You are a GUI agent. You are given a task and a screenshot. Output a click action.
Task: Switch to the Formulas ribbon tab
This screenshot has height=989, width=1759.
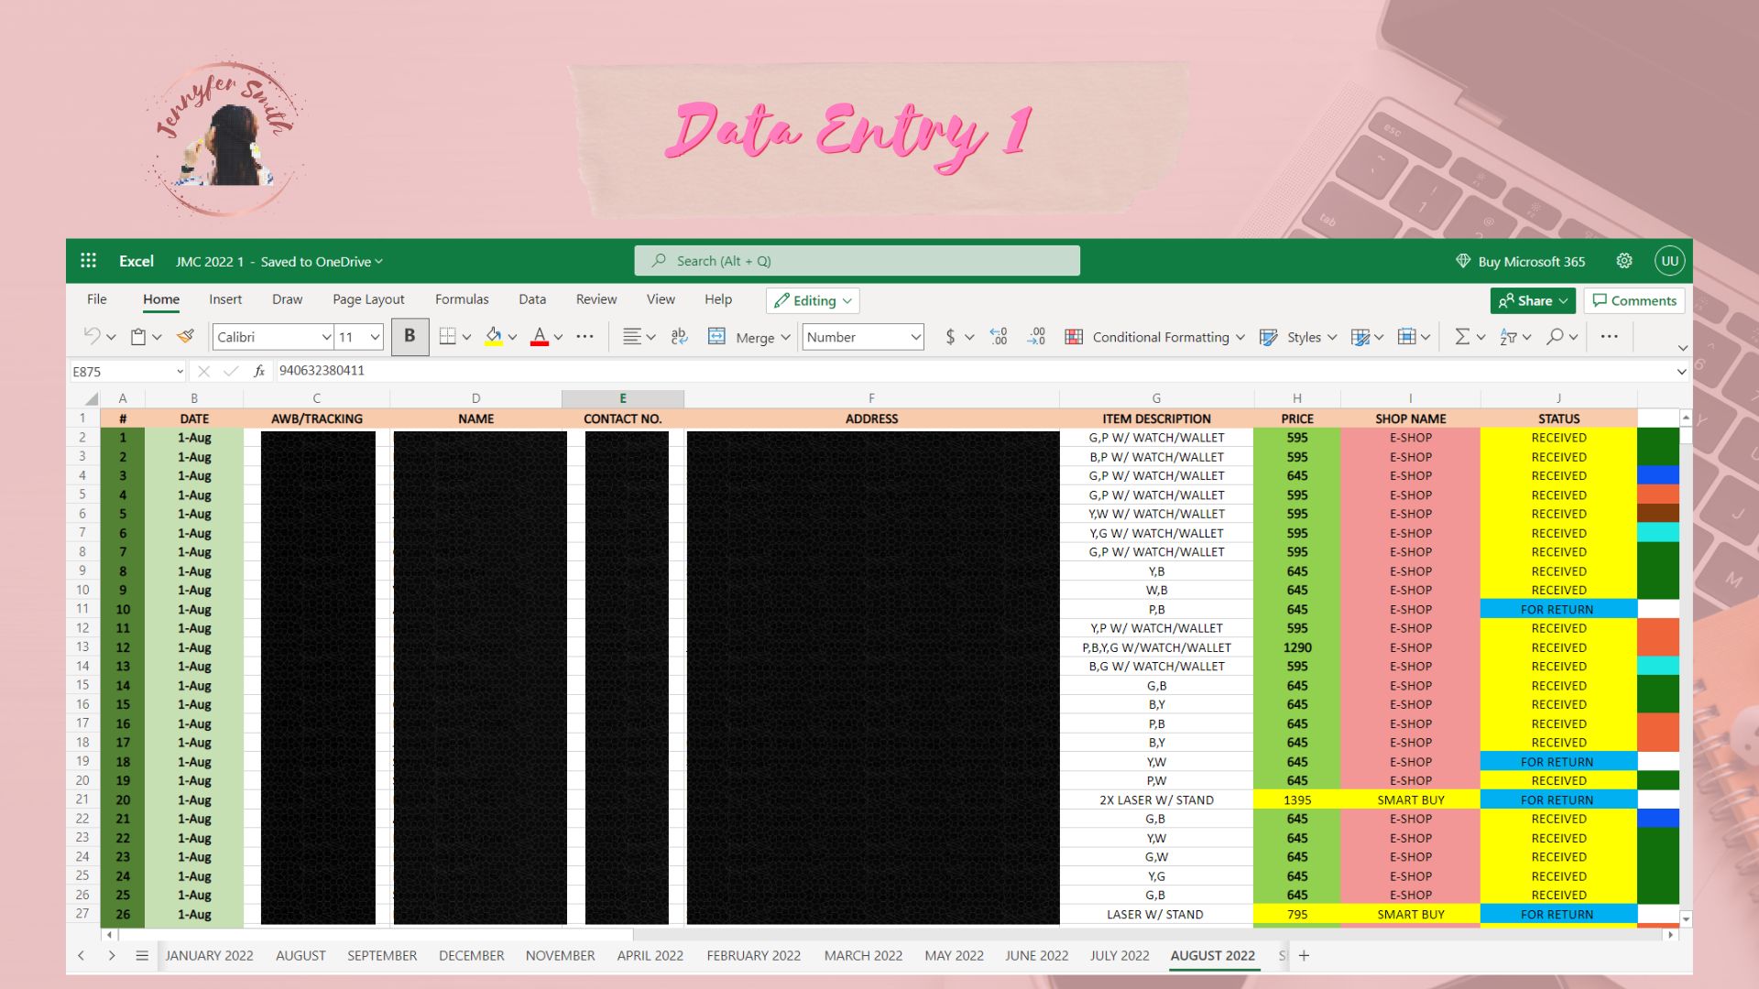pos(462,299)
